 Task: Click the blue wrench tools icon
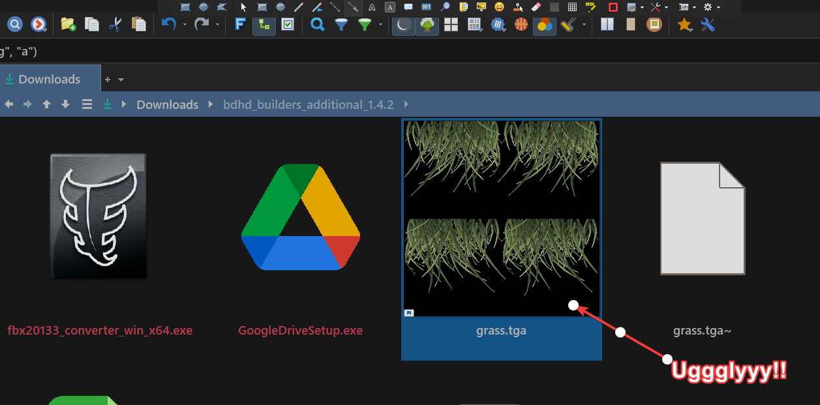[x=707, y=25]
